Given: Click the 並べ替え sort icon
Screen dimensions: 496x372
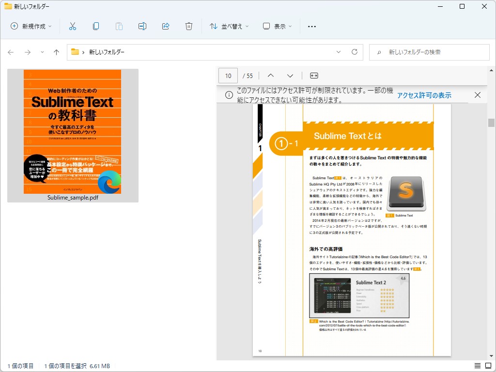Looking at the screenshot, I should 213,26.
